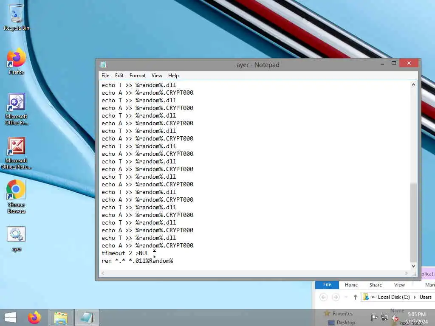Click Notepad vertical scrollbar thumb
This screenshot has height=326, width=435.
(413, 222)
